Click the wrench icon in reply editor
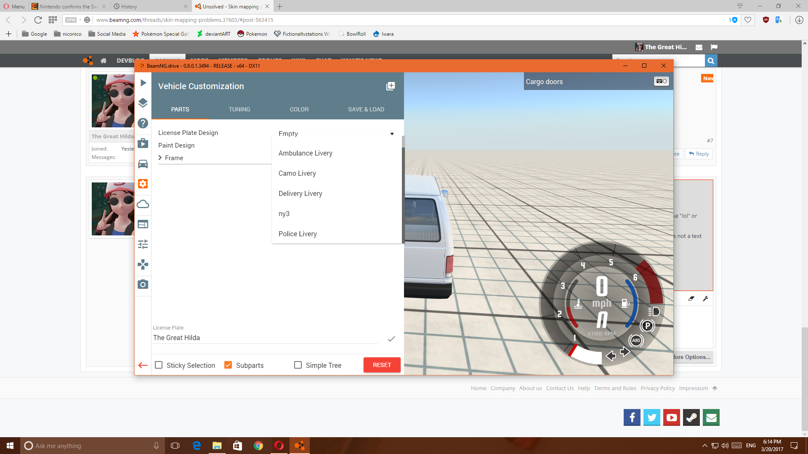The width and height of the screenshot is (808, 454). [x=706, y=298]
